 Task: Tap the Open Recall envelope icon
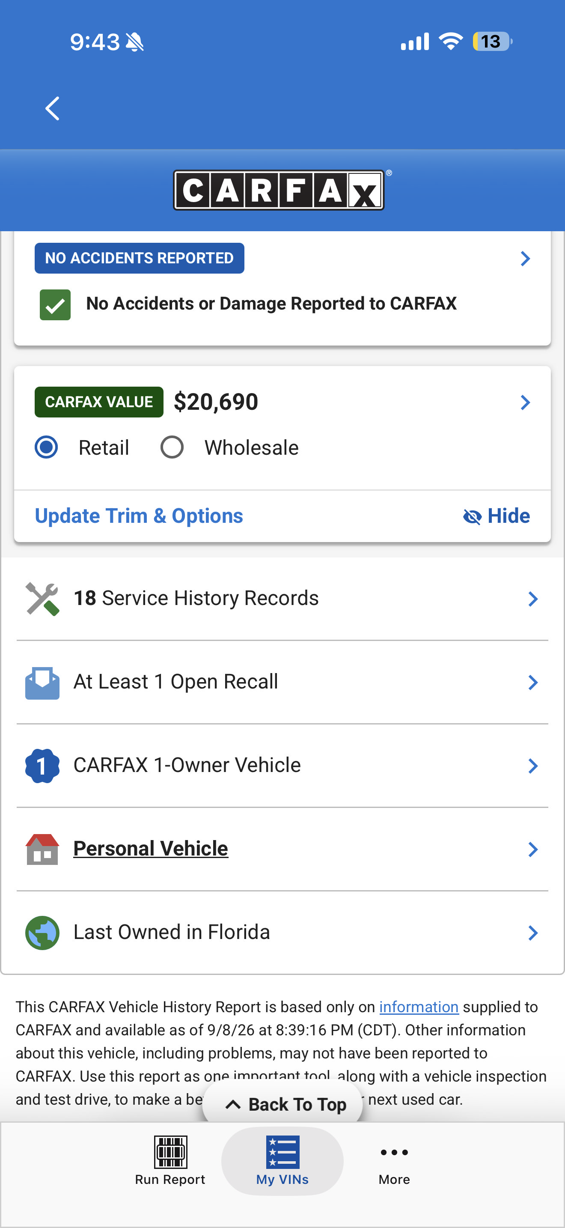42,683
